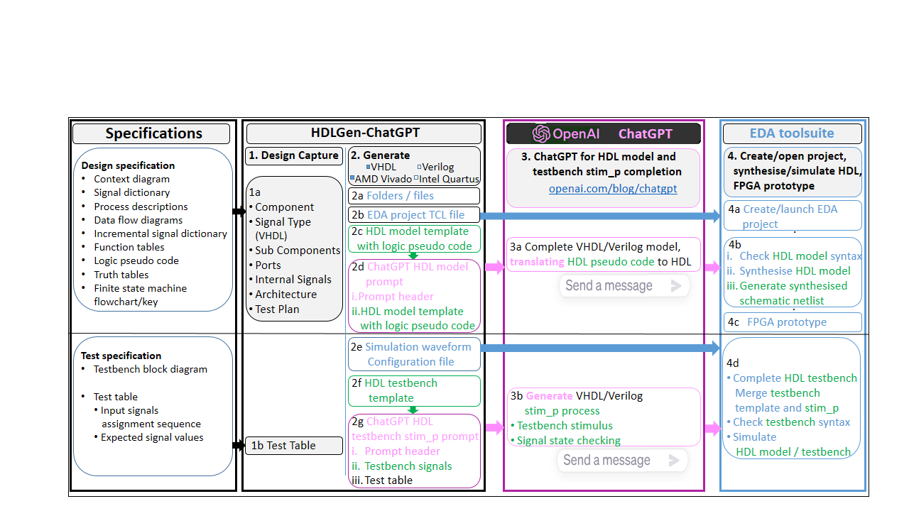This screenshot has height=511, width=909.
Task: Click the 4c FPGA prototype box
Action: (x=792, y=322)
